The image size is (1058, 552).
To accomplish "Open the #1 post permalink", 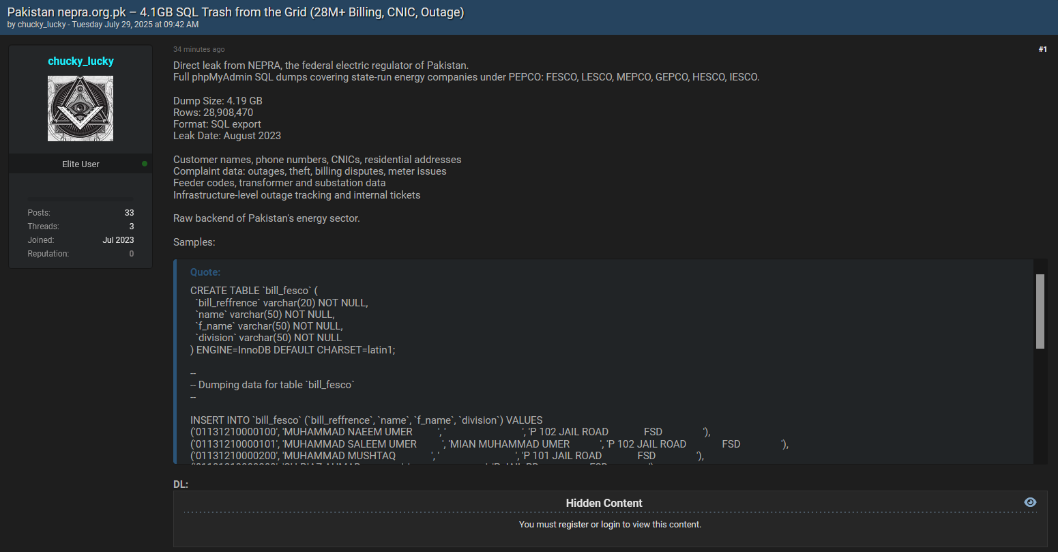I will point(1042,49).
